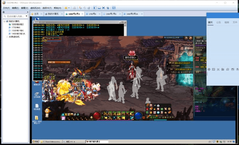Open the snapshot manager toolbar icon
The width and height of the screenshot is (239, 145).
[x=89, y=8]
